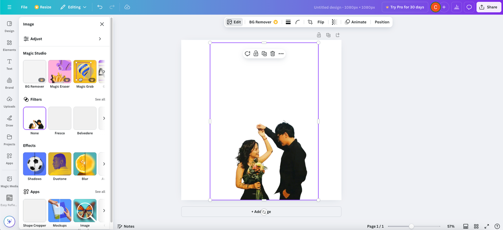The width and height of the screenshot is (503, 230).
Task: Open the comments speech bubble
Action: pos(469,7)
